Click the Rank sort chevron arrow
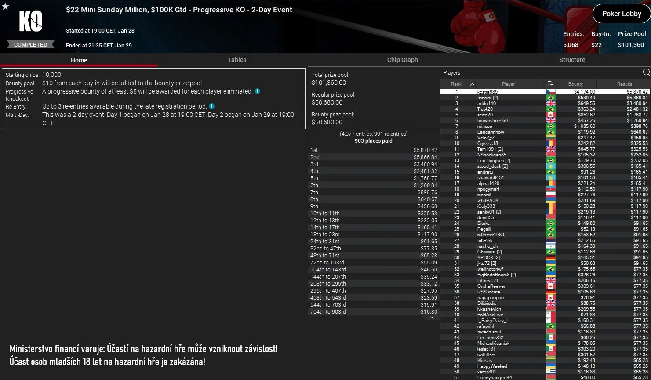The image size is (651, 380). pos(472,83)
